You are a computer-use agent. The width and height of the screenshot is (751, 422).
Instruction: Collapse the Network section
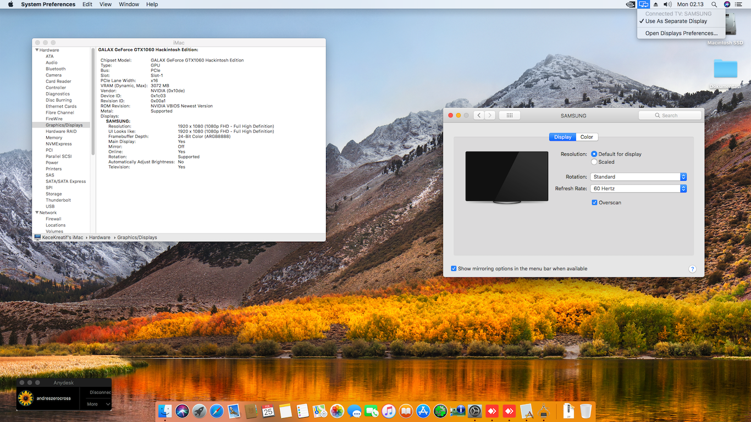[37, 213]
